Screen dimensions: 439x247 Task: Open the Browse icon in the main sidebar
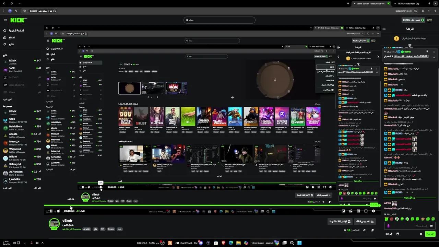pyautogui.click(x=5, y=37)
